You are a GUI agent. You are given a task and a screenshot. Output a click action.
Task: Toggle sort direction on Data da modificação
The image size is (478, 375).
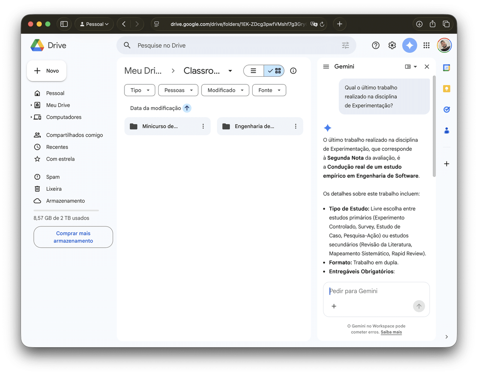point(187,108)
